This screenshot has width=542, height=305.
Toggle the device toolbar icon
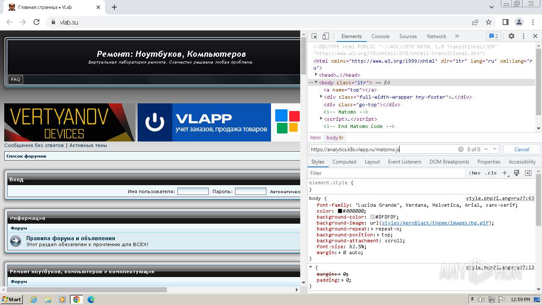[x=326, y=36]
